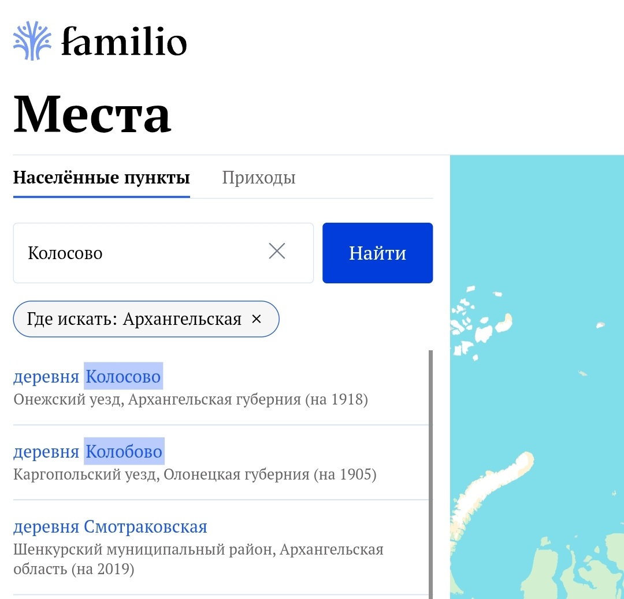Image resolution: width=624 pixels, height=599 pixels.
Task: Select the Населённые пункты tab
Action: (101, 178)
